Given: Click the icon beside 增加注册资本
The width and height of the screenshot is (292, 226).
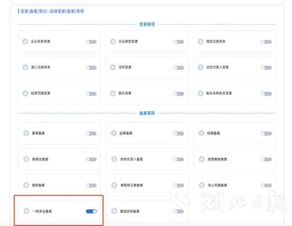Looking at the screenshot, I should pyautogui.click(x=200, y=42).
